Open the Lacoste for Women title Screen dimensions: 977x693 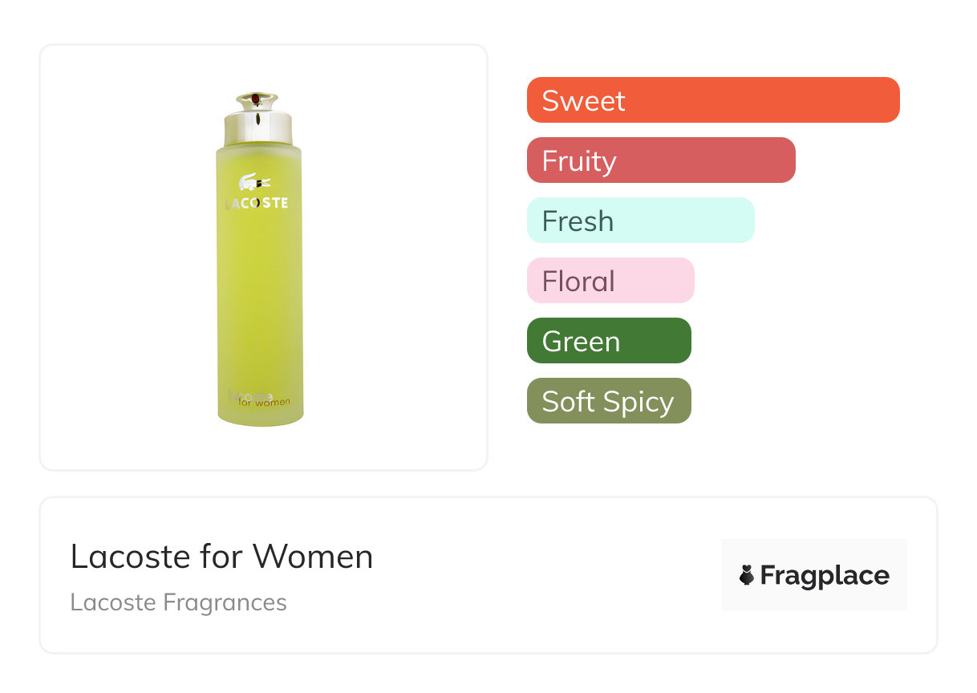tap(221, 557)
